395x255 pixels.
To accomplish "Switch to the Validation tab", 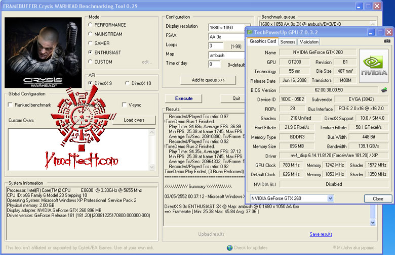I will 309,42.
